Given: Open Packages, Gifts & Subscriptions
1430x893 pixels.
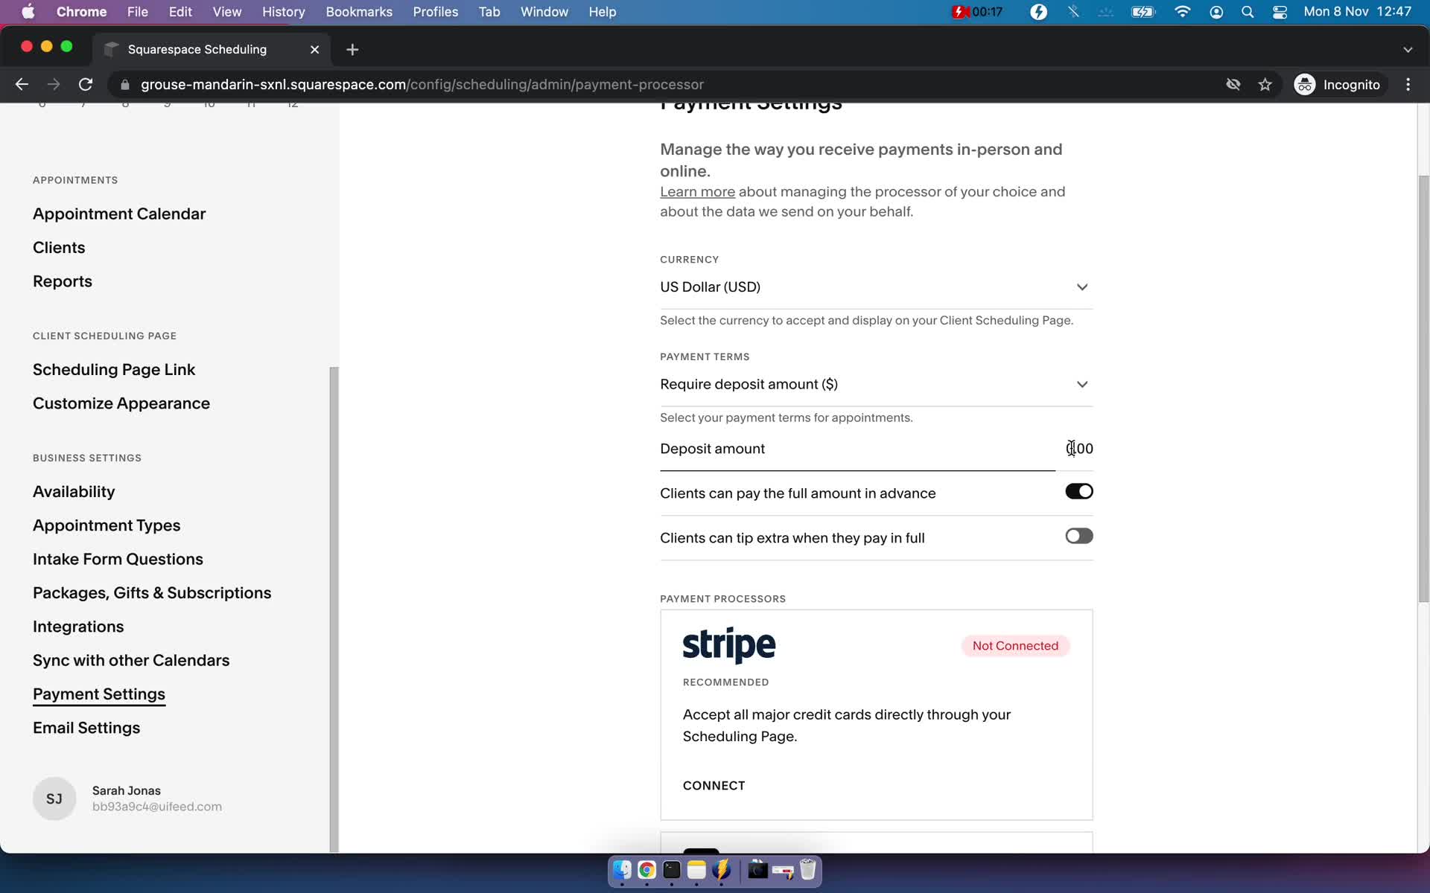Looking at the screenshot, I should [x=152, y=593].
